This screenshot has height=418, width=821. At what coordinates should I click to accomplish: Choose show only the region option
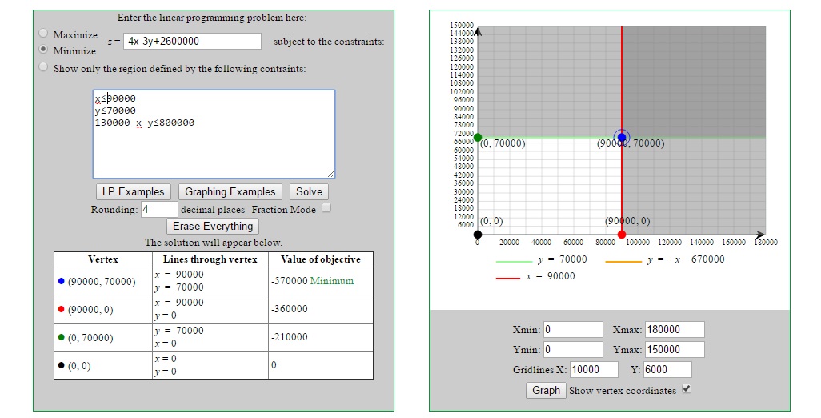pyautogui.click(x=43, y=67)
